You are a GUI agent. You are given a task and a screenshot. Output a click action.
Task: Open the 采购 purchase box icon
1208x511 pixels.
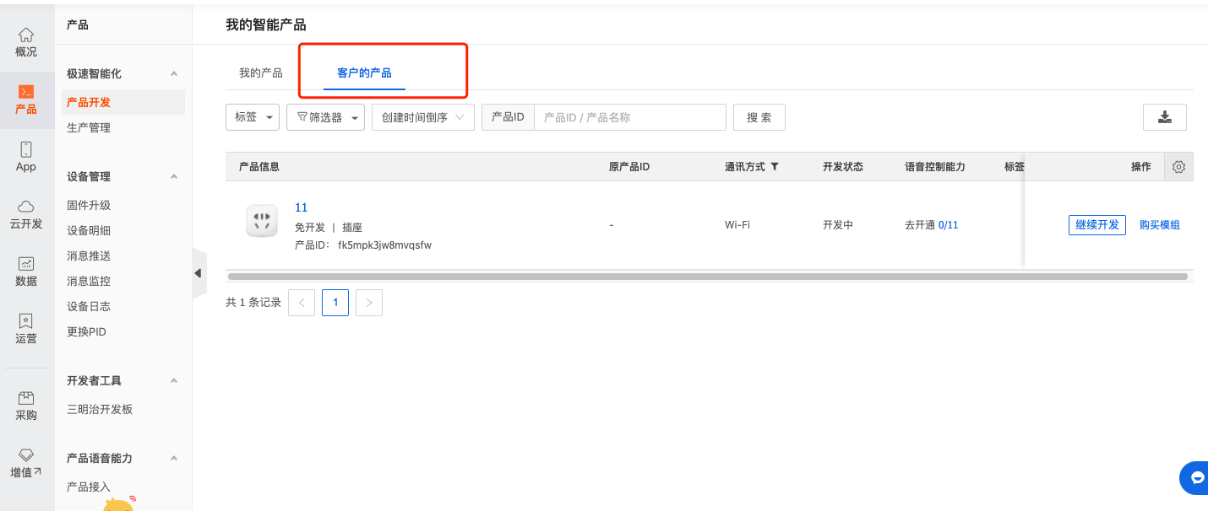coord(26,399)
